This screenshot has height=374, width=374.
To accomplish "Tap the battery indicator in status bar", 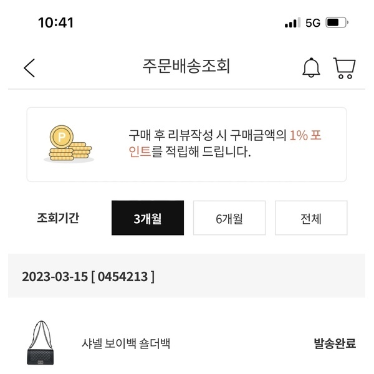I will 337,22.
